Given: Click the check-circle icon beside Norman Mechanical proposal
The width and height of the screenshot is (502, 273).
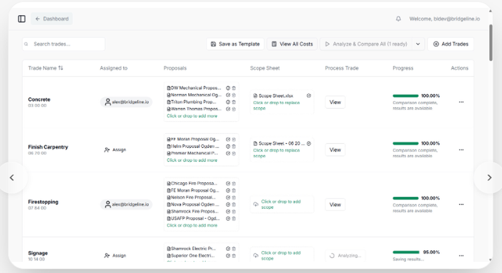Looking at the screenshot, I should coord(228,95).
